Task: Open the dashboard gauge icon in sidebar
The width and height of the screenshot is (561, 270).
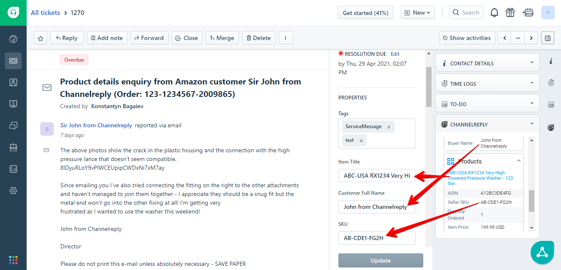Action: click(13, 39)
